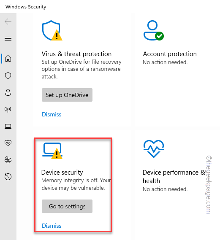Viewport: 220px width, 240px height.
Task: Click the back arrow in the sidebar
Action: 8,22
